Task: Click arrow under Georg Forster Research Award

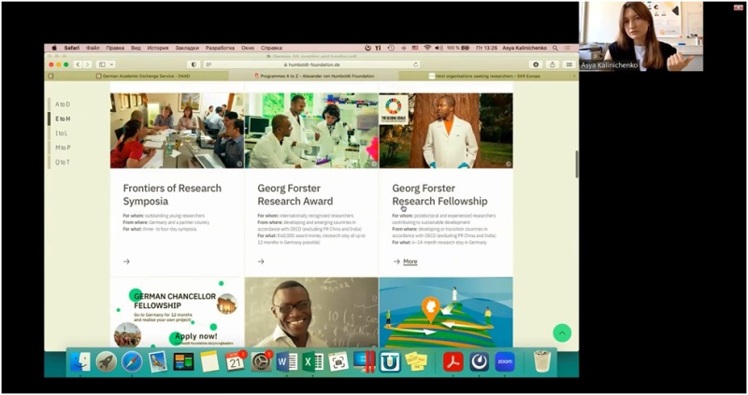Action: 261,261
